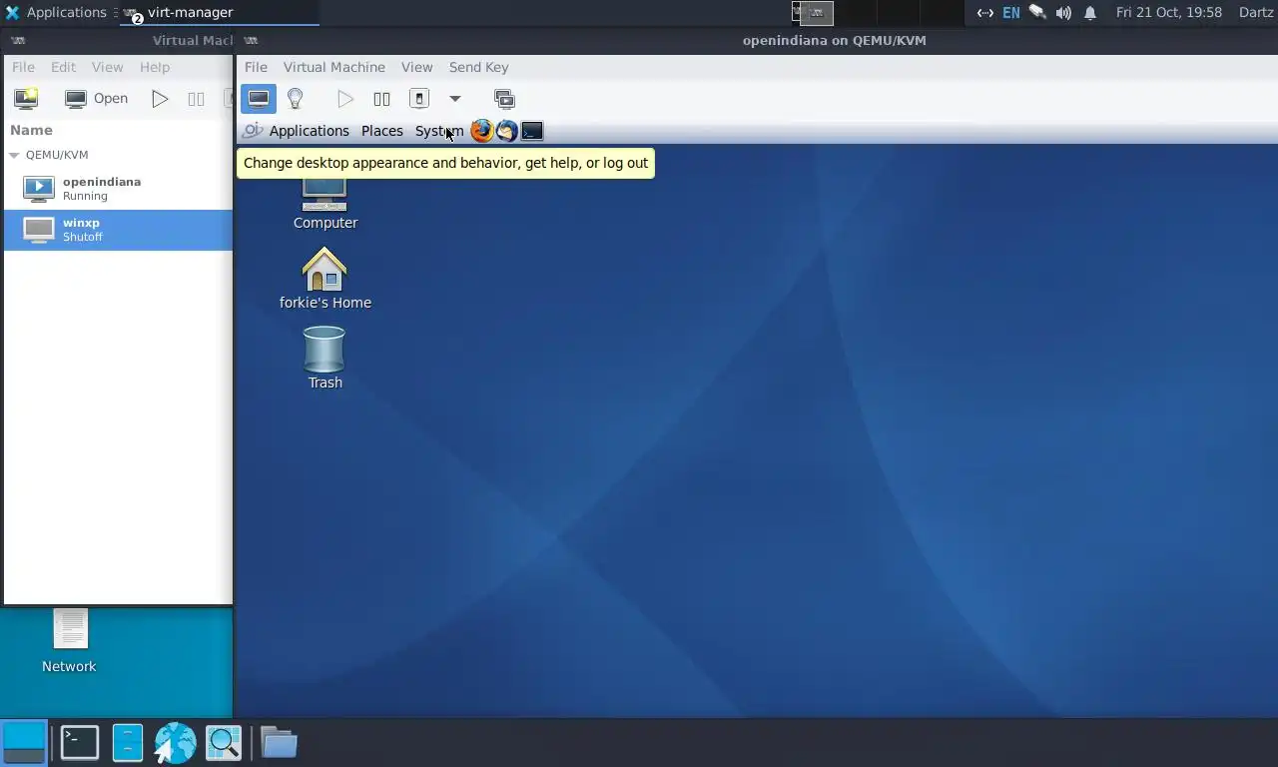Open Edit menu in Virtual Machine Manager

[63, 67]
